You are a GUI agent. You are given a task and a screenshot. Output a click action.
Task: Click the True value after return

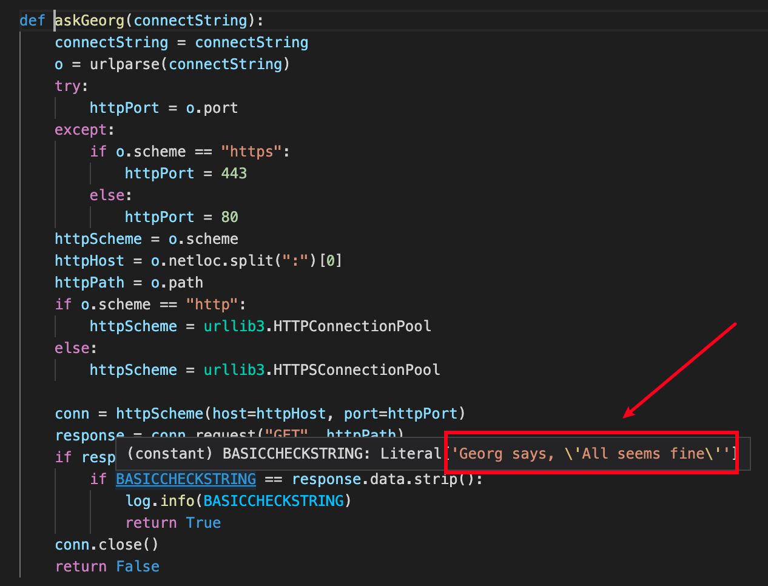203,523
